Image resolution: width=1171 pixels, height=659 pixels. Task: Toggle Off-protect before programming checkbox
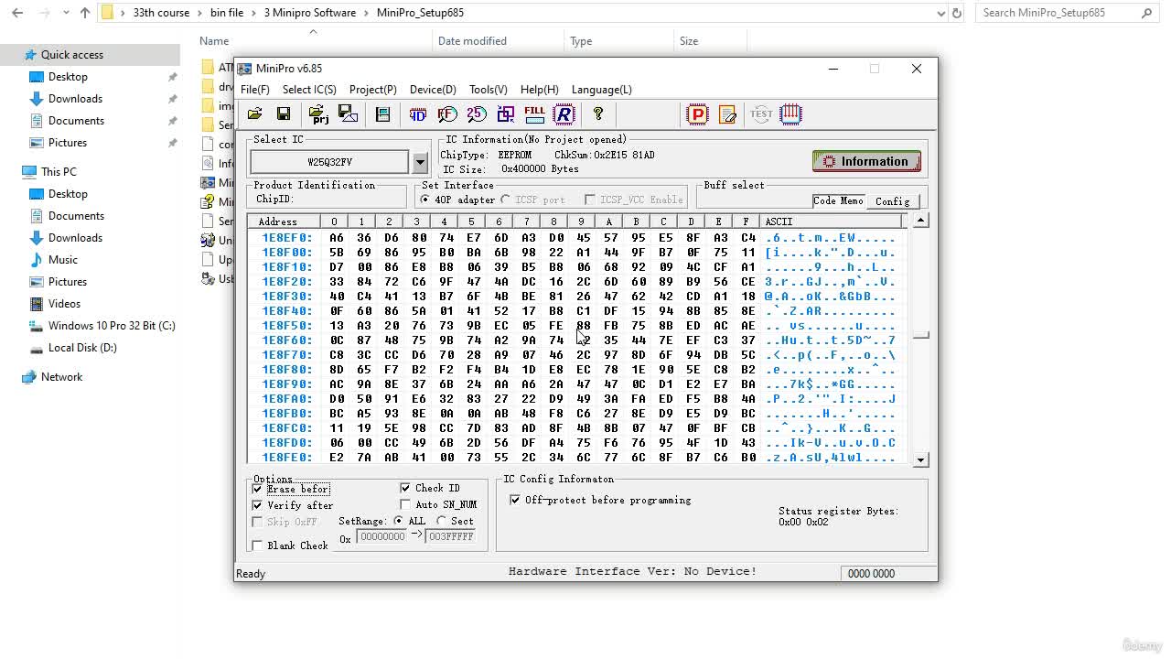click(x=515, y=500)
